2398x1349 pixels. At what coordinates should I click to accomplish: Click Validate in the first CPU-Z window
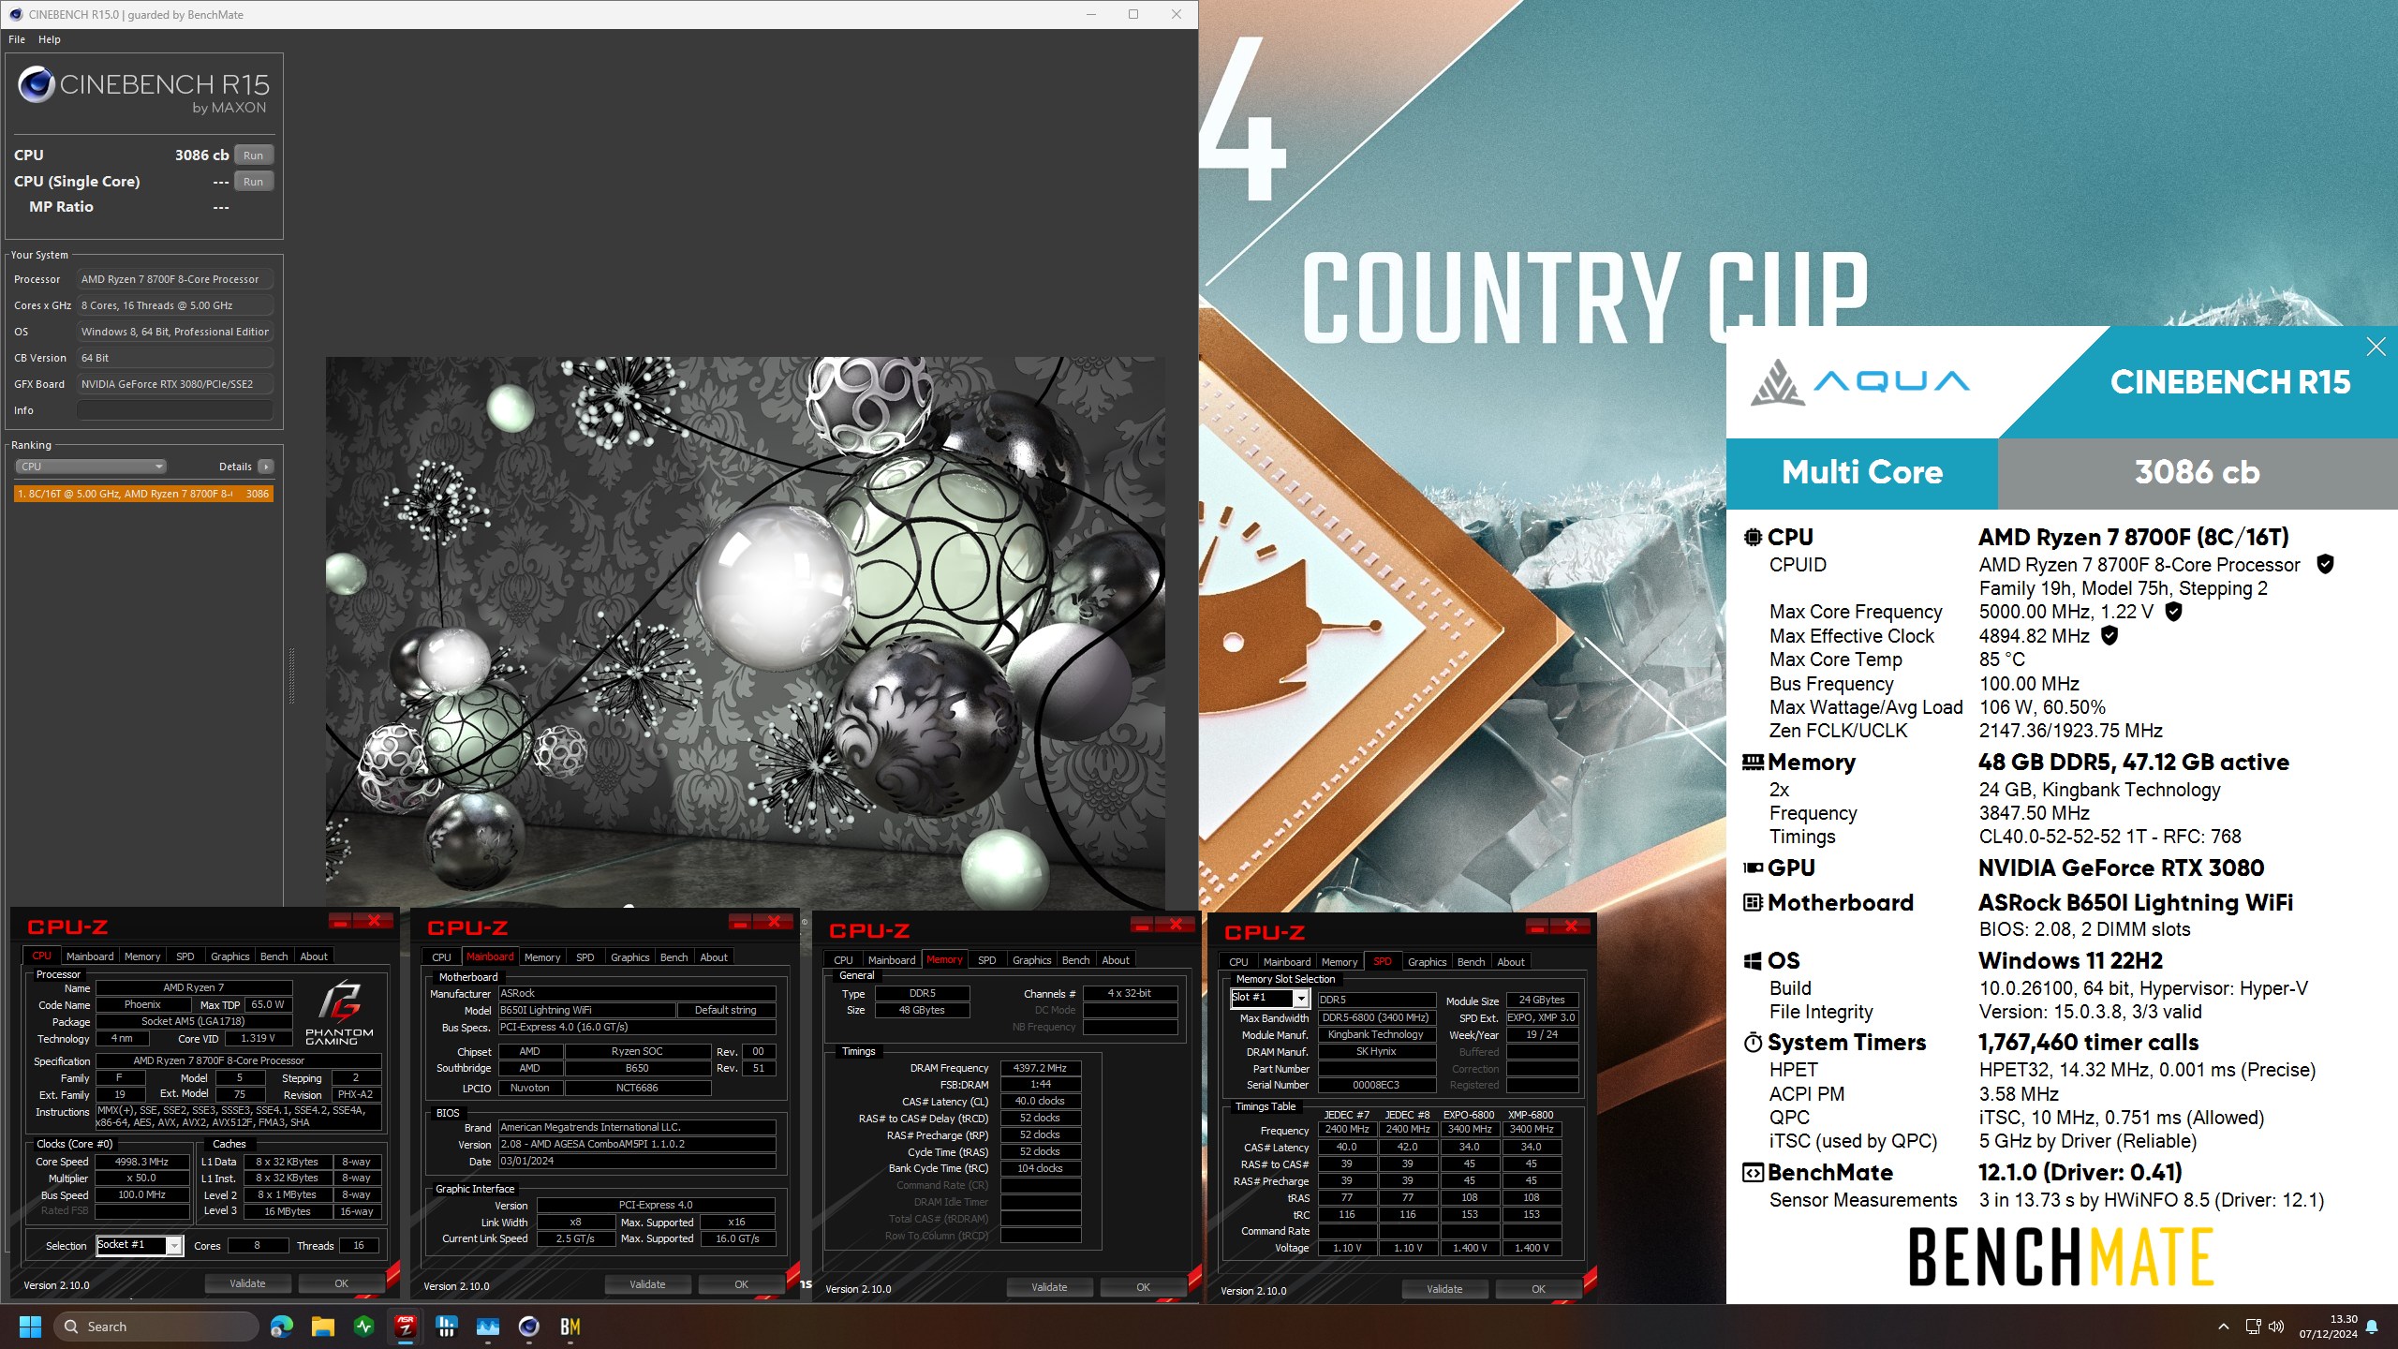pyautogui.click(x=247, y=1283)
